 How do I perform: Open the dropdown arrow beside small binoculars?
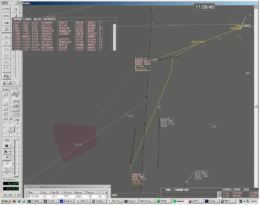(10, 152)
